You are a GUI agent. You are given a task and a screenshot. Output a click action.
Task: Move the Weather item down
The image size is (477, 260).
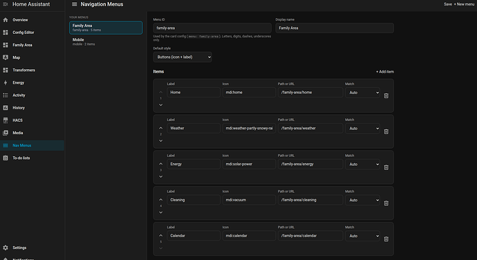coord(161,141)
